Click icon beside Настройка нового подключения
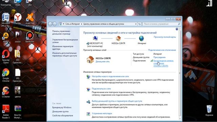The image size is (217, 122). (88, 77)
